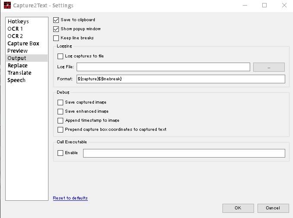Select OCR 1 in the settings list
Screen dimensions: 293x218
pos(27,29)
